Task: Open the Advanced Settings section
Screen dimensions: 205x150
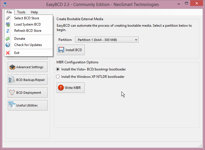Action: coord(28,67)
